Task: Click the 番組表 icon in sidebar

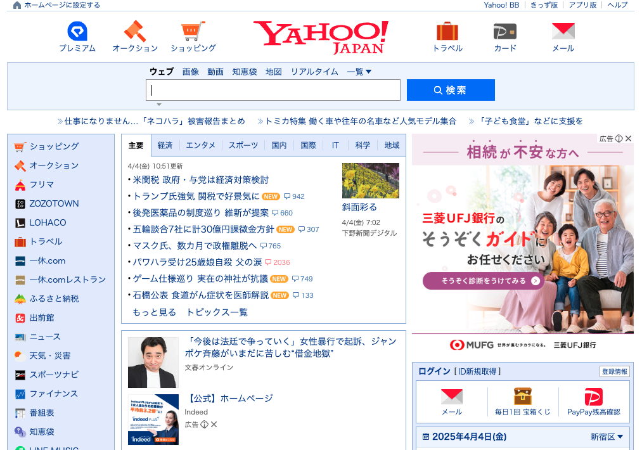Action: pos(20,413)
